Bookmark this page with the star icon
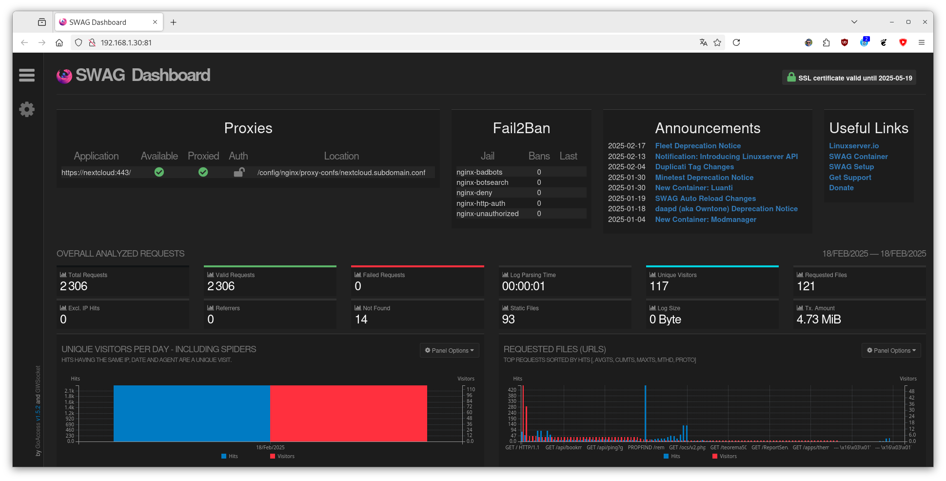946x481 pixels. point(717,42)
